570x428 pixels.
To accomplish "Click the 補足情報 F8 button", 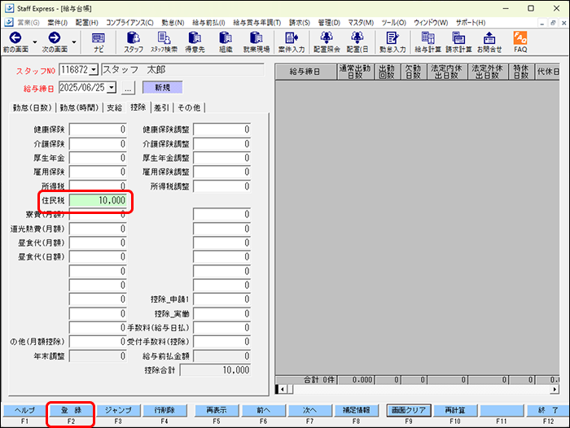I will 357,411.
